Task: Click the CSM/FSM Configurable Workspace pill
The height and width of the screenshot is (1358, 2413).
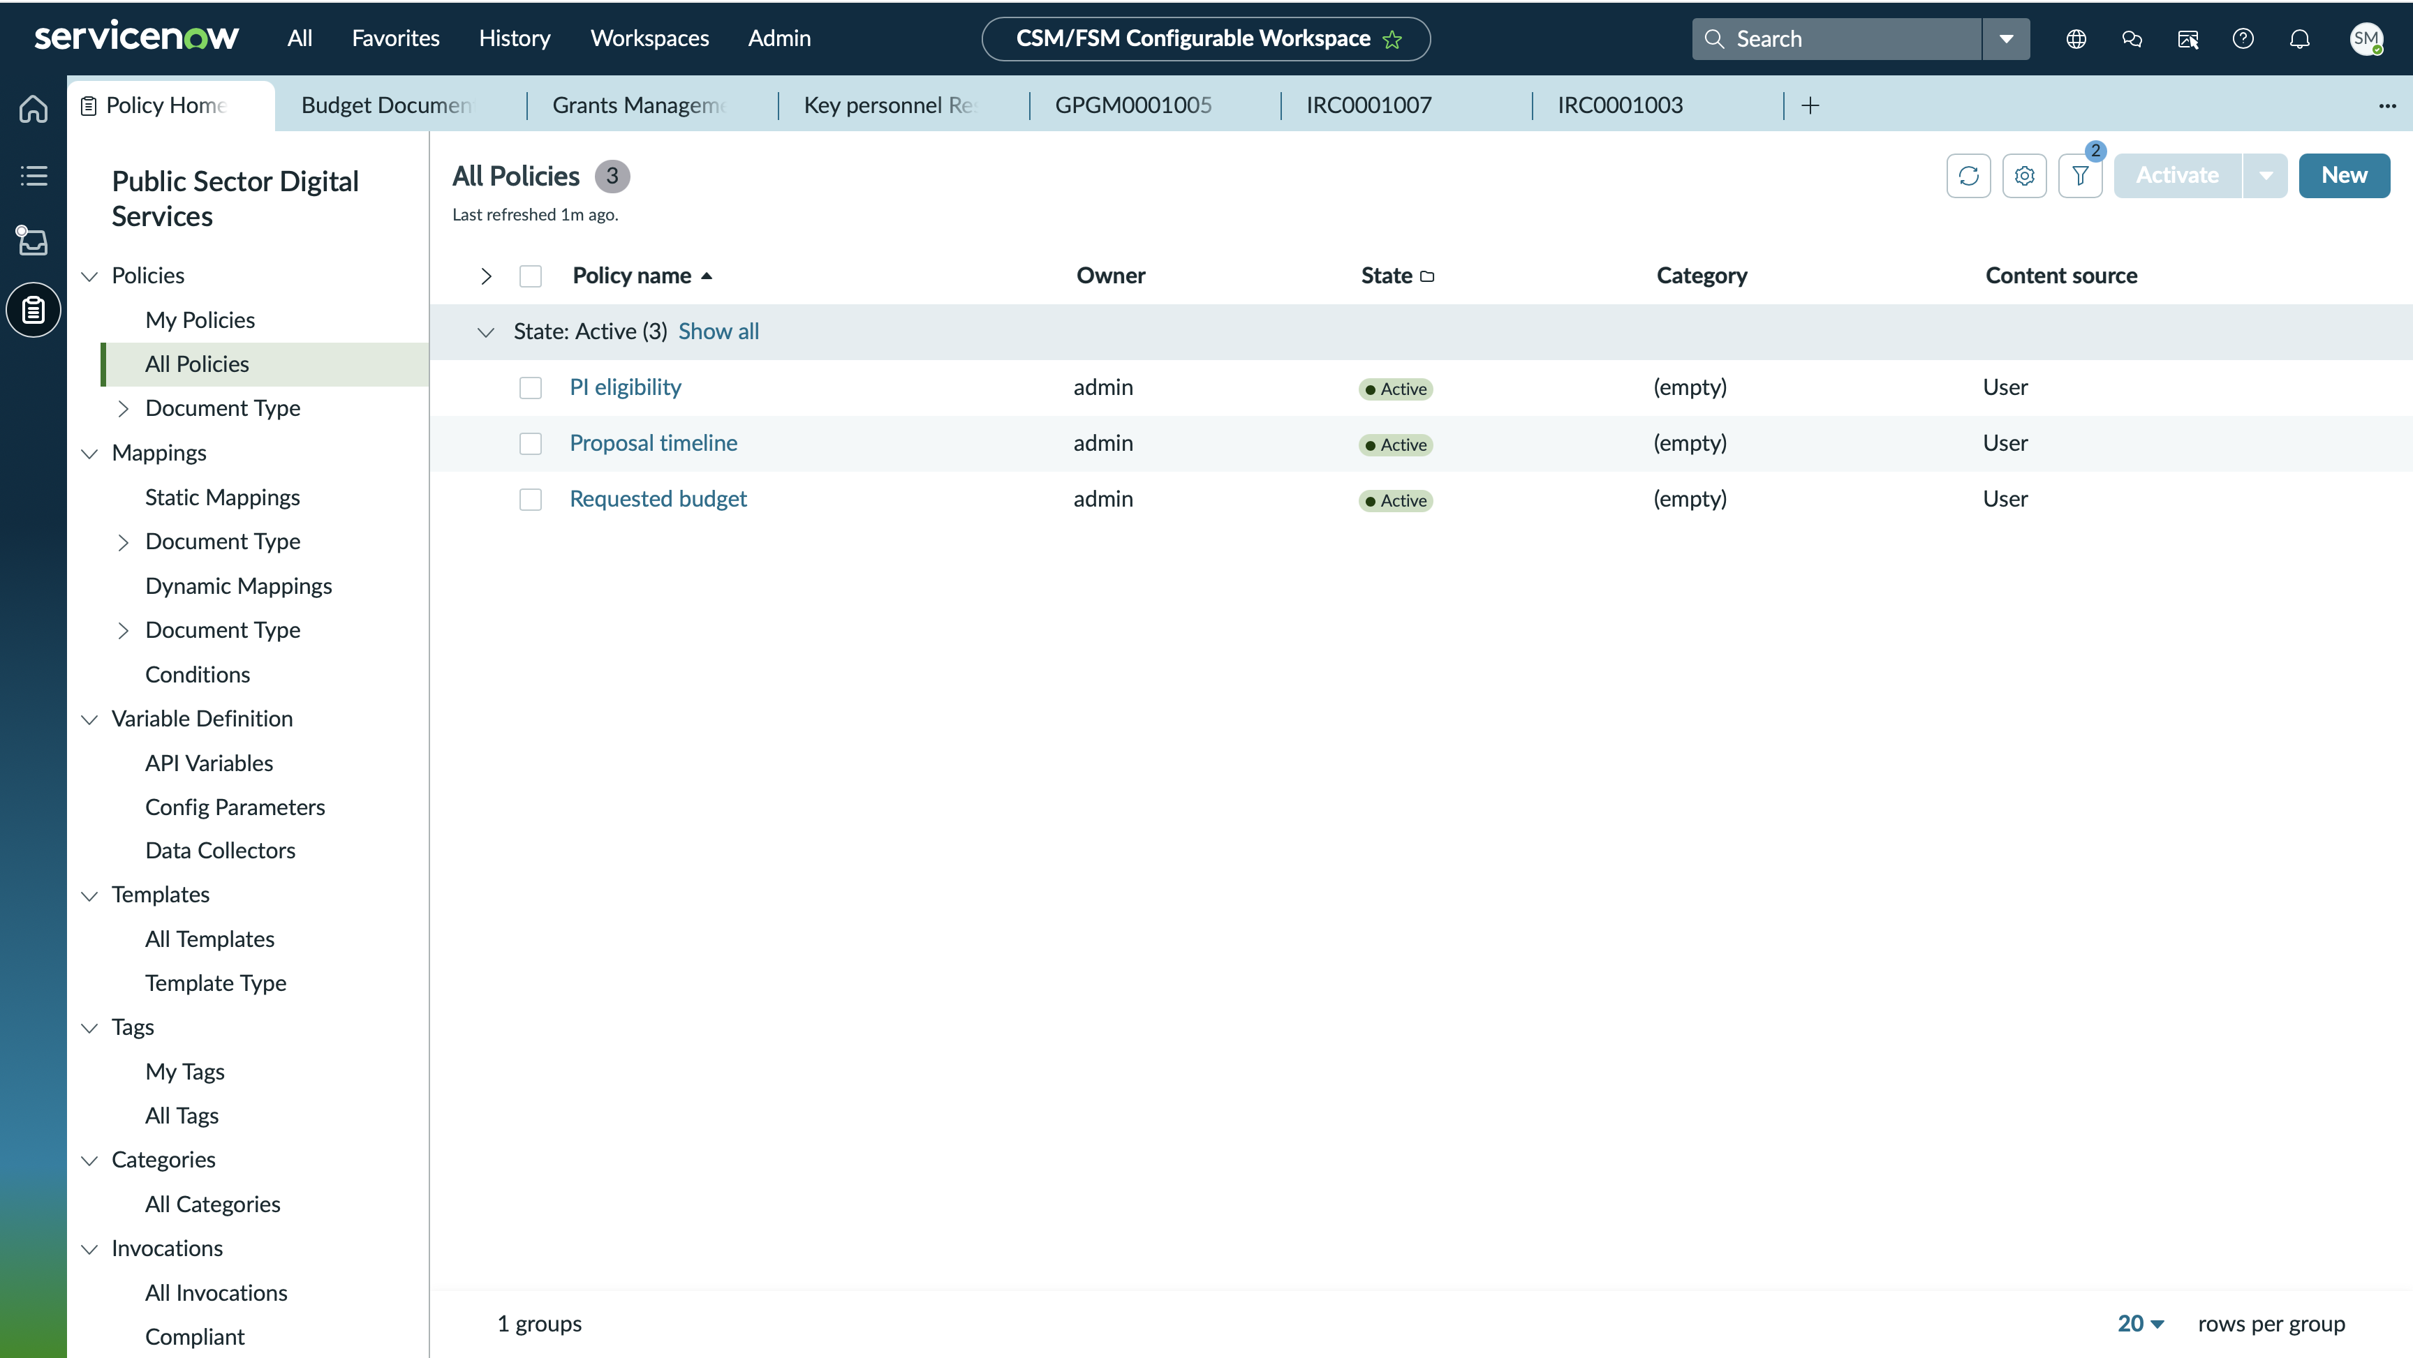Action: point(1206,38)
